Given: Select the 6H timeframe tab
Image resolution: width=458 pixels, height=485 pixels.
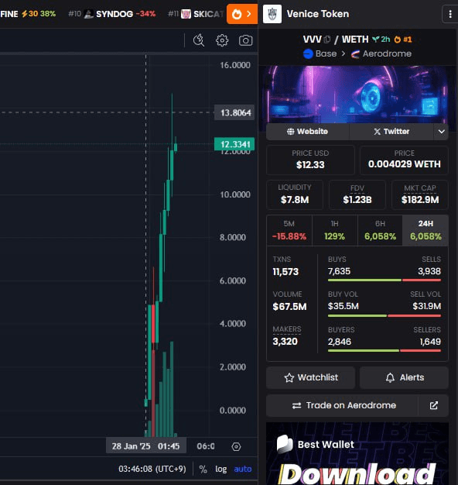Looking at the screenshot, I should [x=380, y=230].
